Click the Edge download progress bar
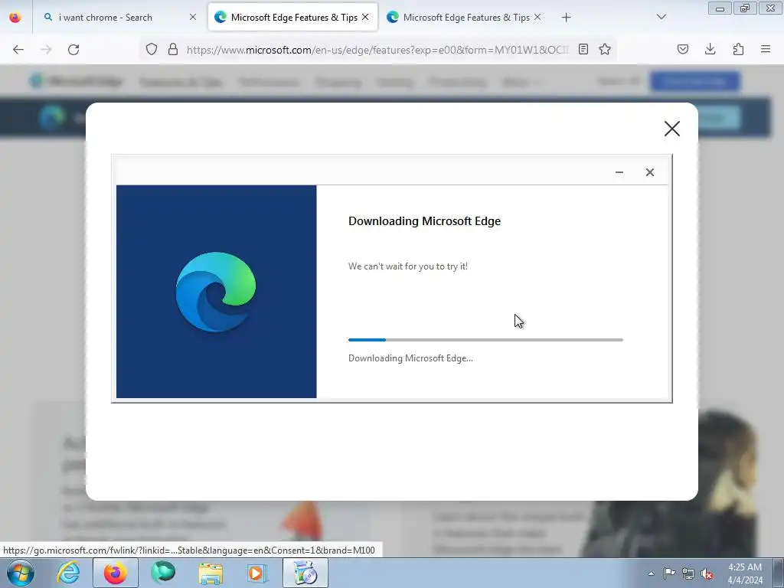Viewport: 784px width, 588px height. point(485,340)
